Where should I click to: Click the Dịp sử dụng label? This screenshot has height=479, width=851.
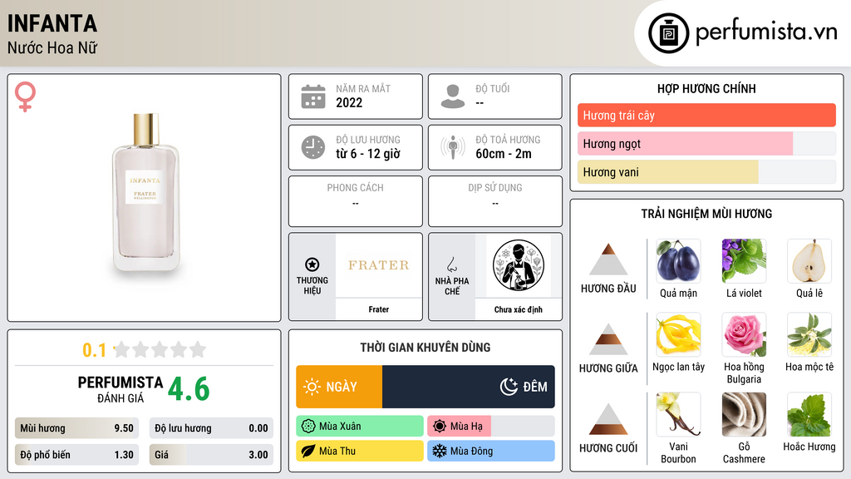point(495,188)
